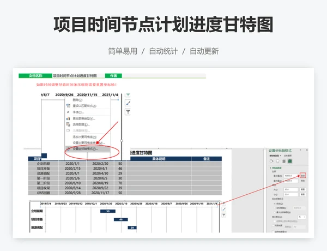Click the 企划前期 label on the Gantt chart

pyautogui.click(x=37, y=211)
